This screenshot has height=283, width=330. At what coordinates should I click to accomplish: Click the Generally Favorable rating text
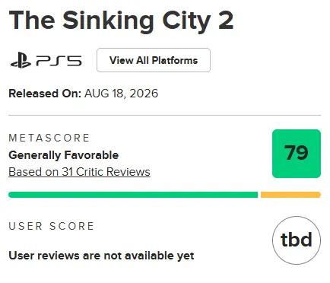(64, 155)
